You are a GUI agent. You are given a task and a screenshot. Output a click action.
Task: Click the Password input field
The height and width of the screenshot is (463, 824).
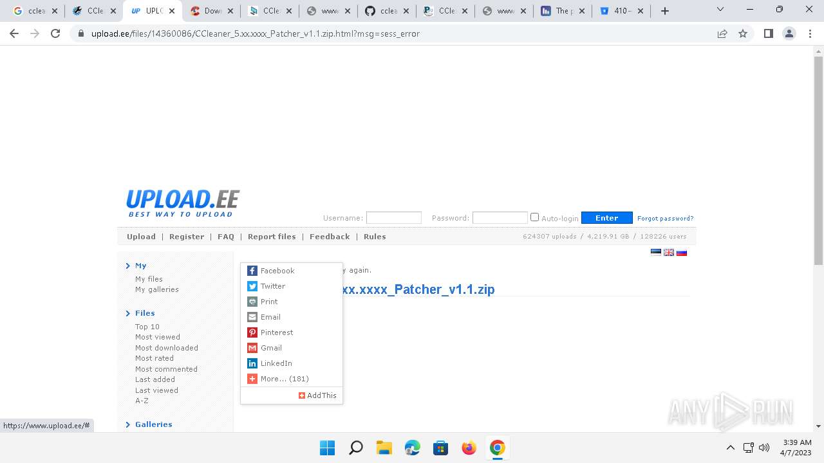pos(500,218)
